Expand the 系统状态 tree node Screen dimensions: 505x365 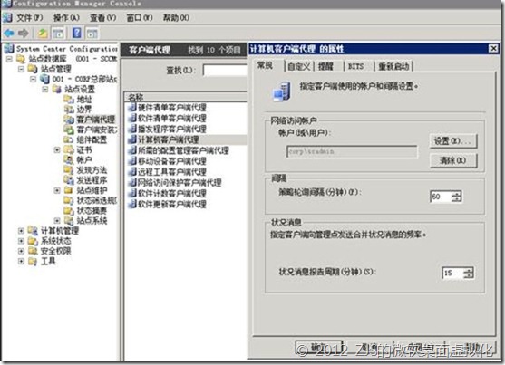[x=21, y=241]
